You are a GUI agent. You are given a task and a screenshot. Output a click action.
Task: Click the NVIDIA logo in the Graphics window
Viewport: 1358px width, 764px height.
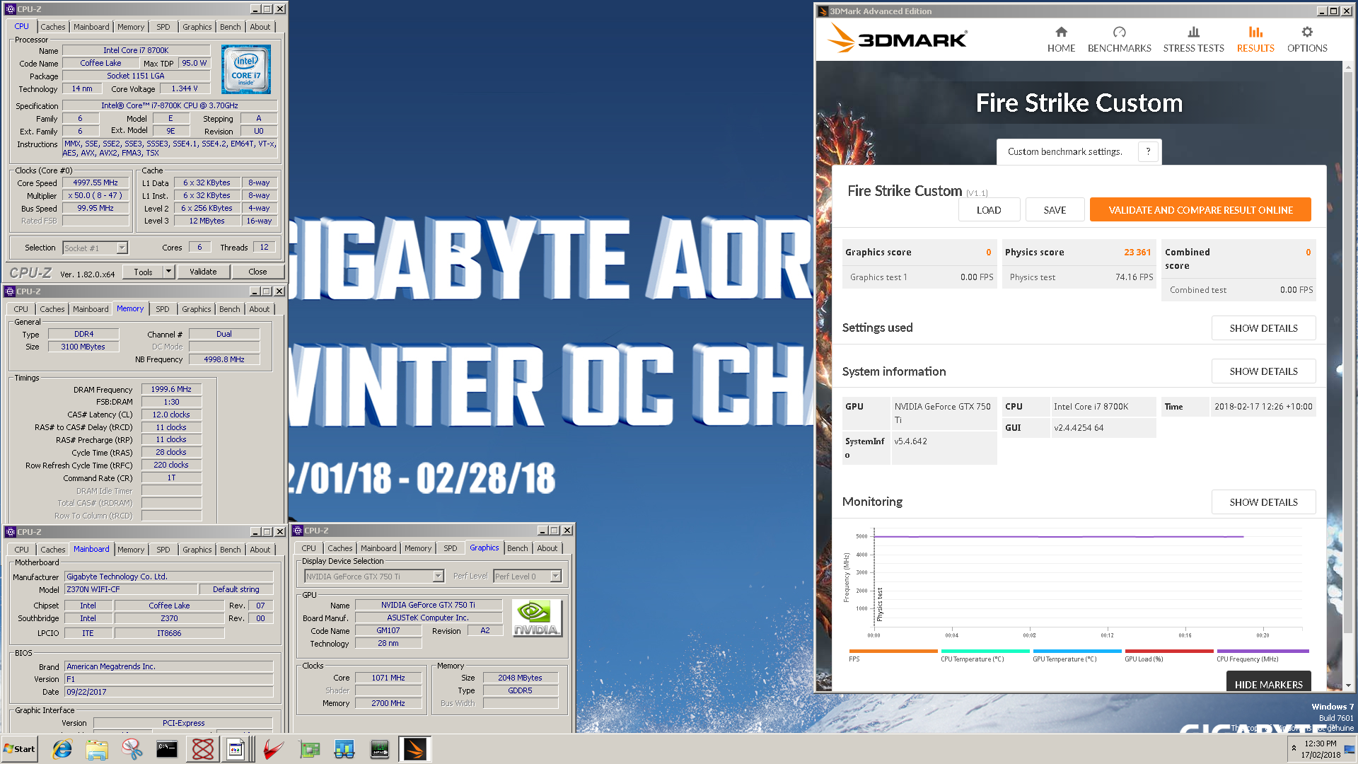point(537,618)
